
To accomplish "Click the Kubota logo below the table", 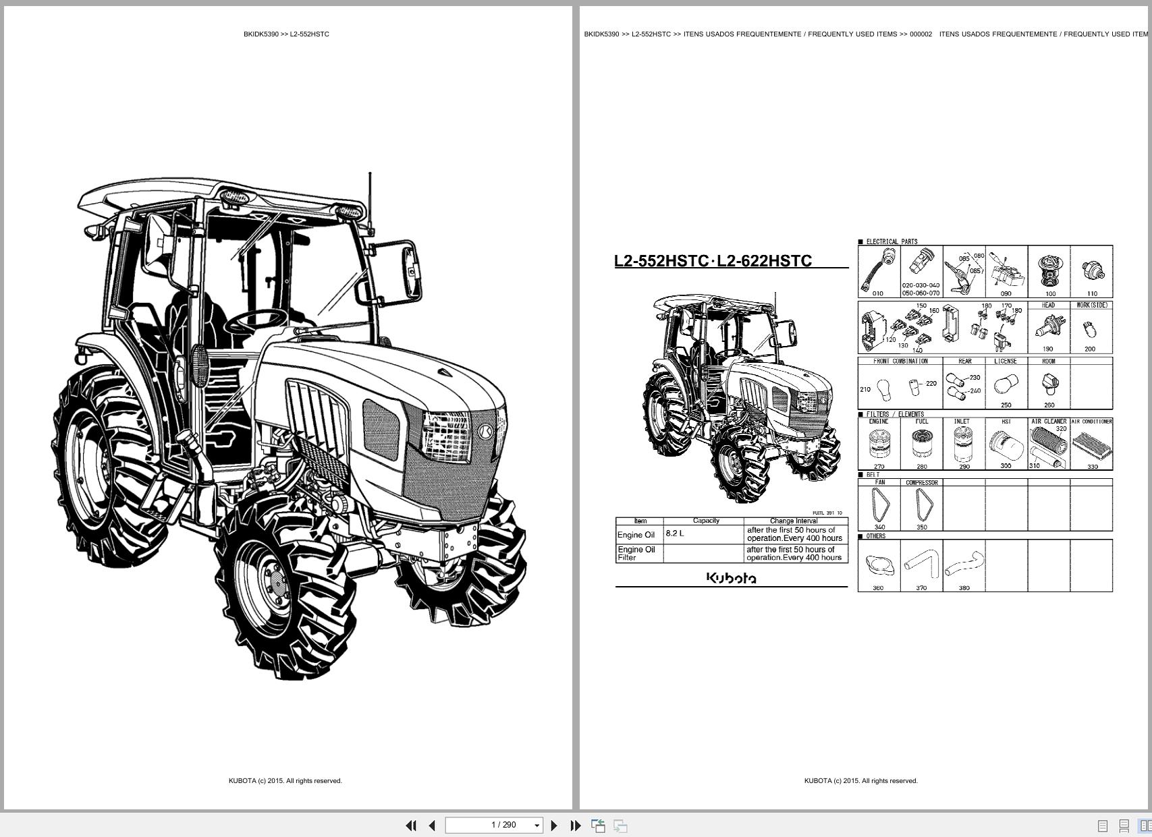I will pyautogui.click(x=731, y=578).
